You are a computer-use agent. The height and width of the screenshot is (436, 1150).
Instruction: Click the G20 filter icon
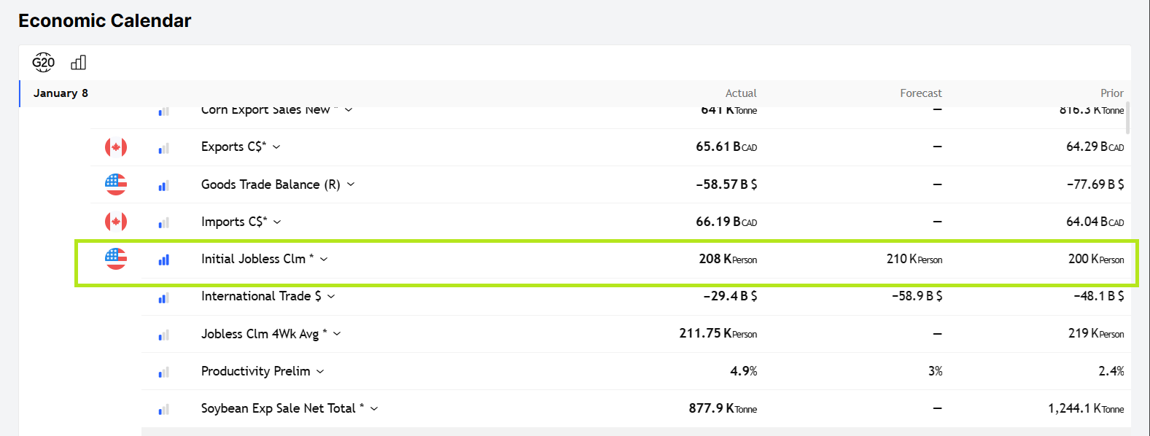click(43, 63)
